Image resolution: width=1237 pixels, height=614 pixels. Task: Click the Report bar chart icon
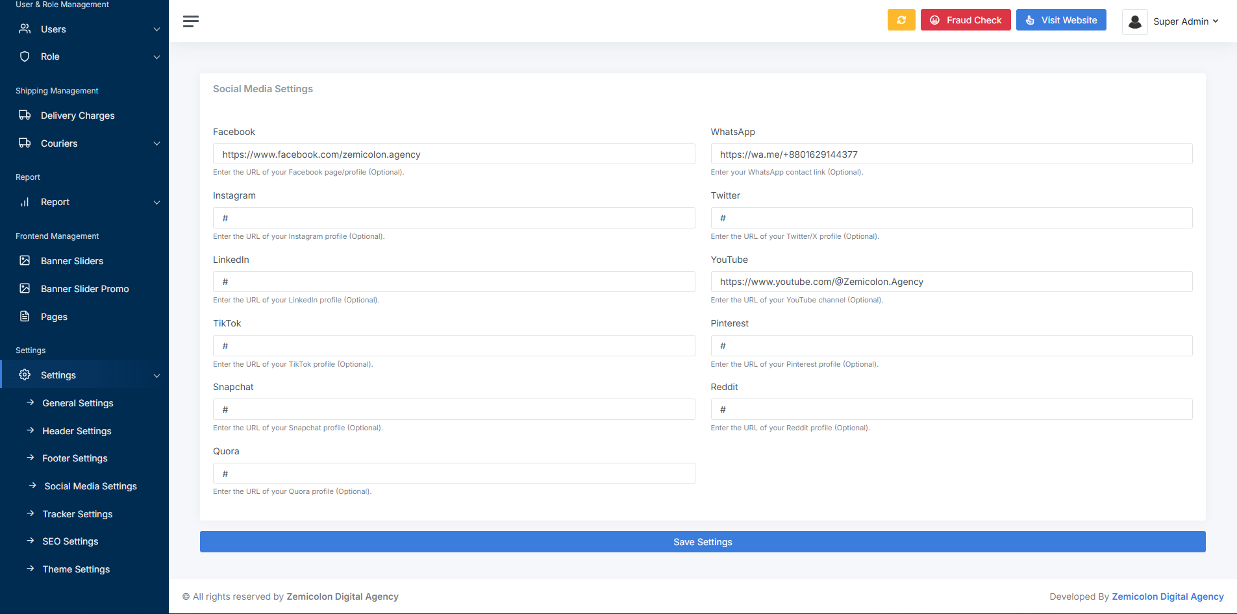[x=25, y=202]
